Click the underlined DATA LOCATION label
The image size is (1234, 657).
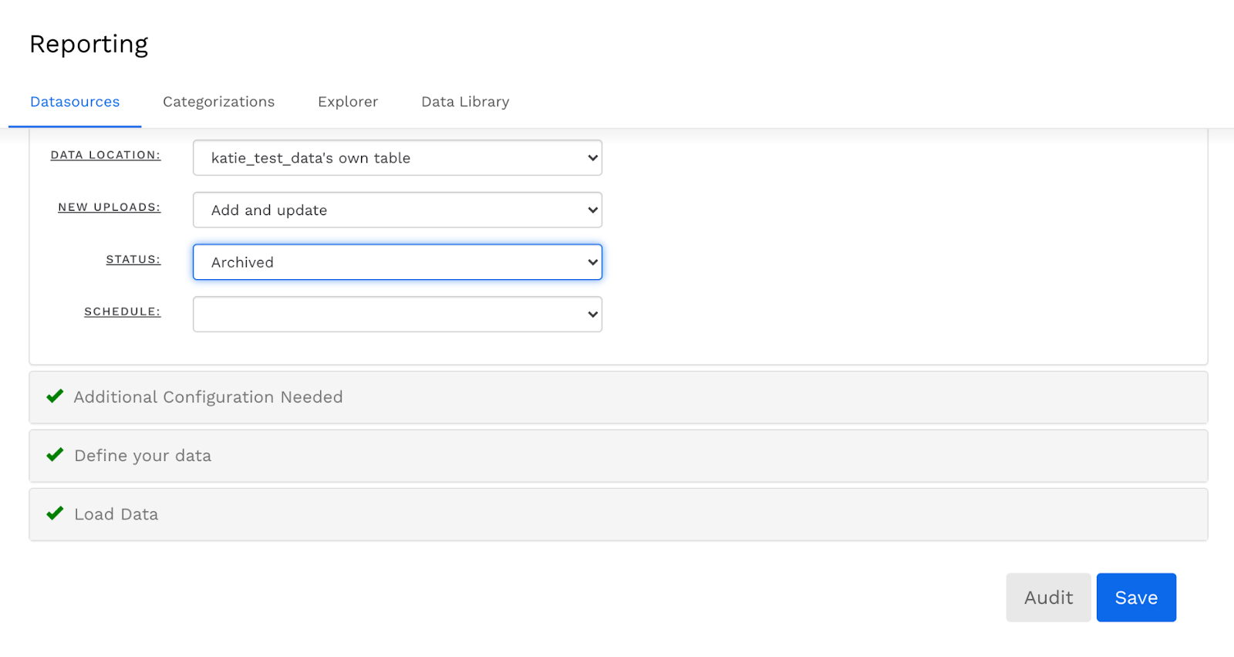pos(106,155)
